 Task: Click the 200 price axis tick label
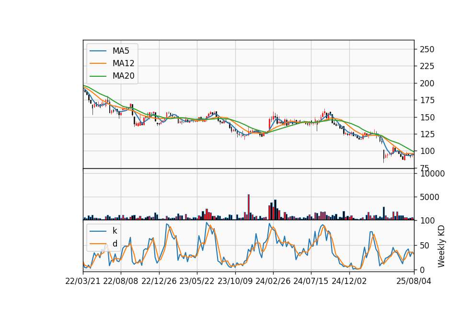point(427,83)
